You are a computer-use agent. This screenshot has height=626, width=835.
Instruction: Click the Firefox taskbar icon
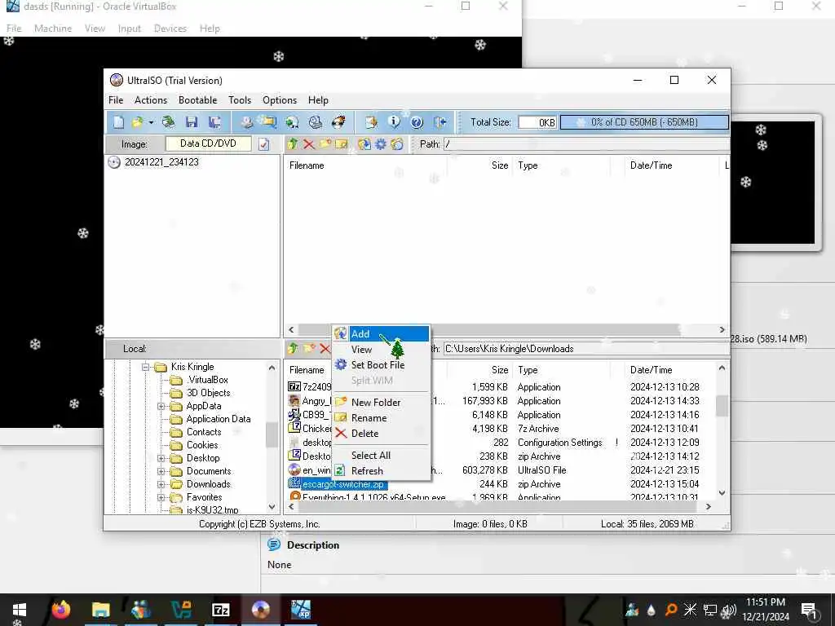(x=60, y=610)
